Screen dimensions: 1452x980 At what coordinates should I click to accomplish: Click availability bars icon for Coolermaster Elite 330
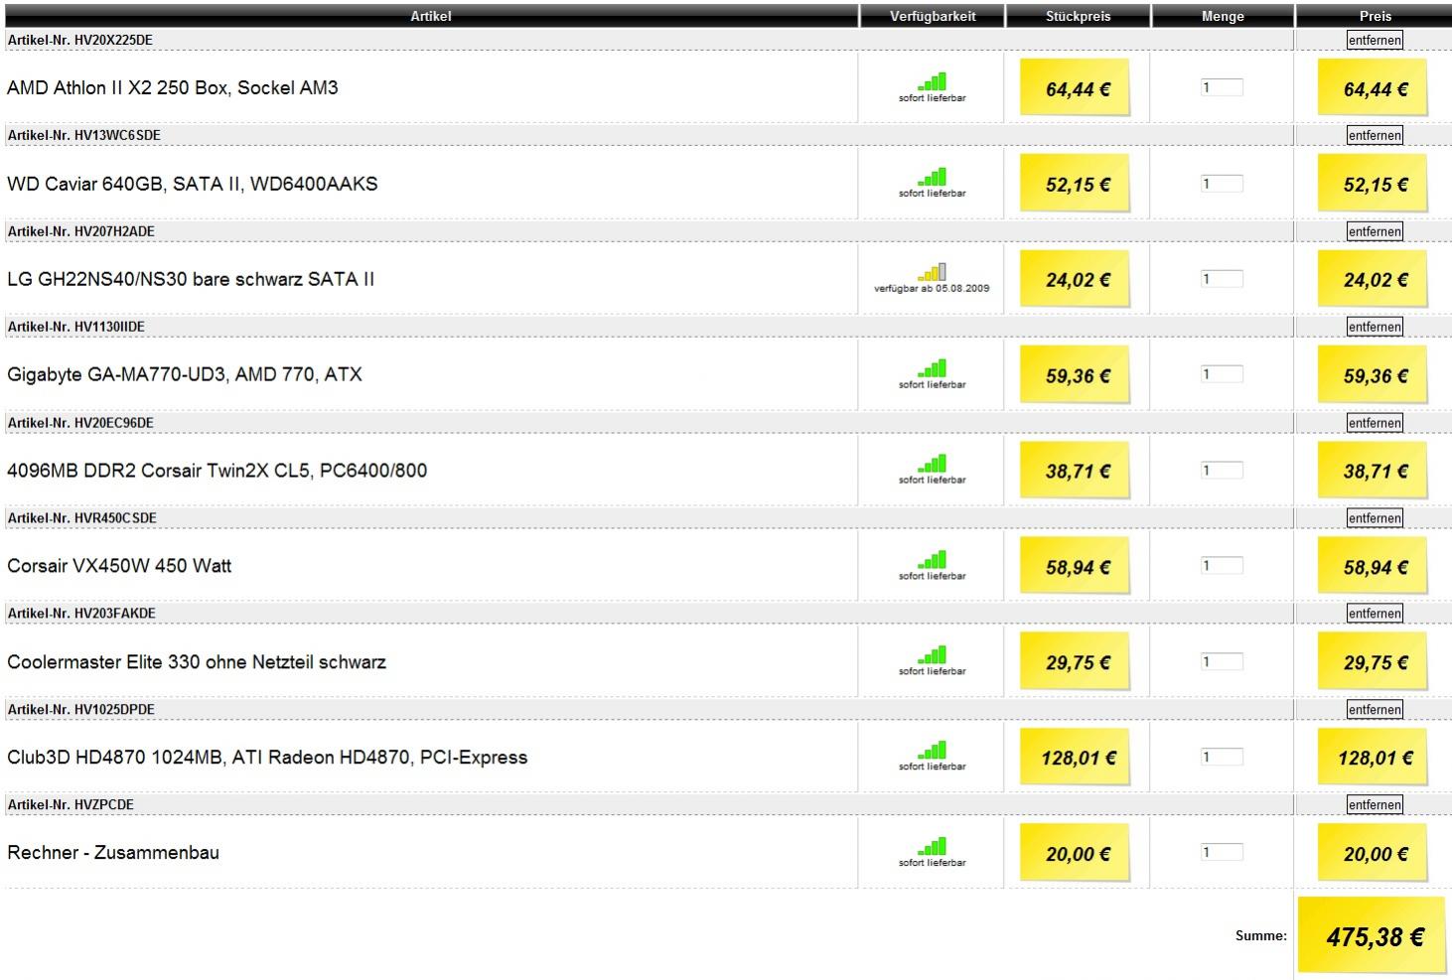(933, 655)
